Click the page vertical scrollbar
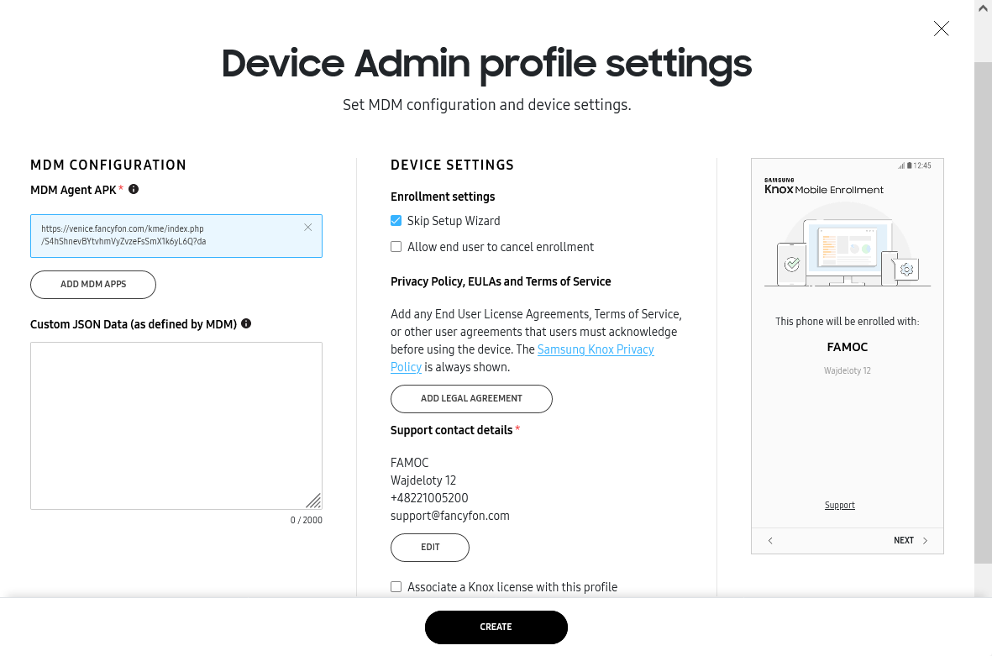992x656 pixels. (983, 312)
